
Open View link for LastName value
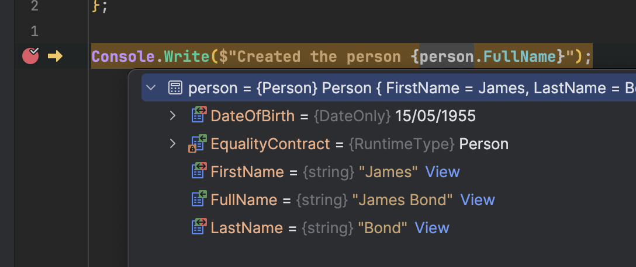432,228
